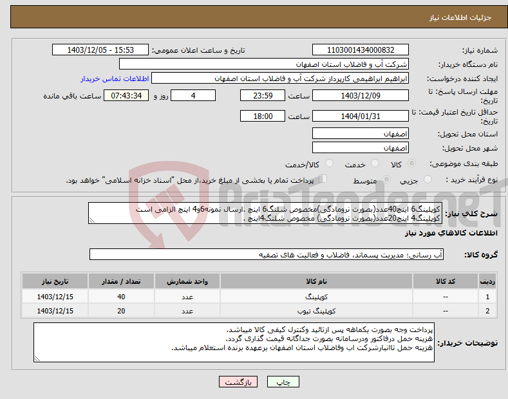This screenshot has width=508, height=399.
Task: Select the کالا/خدمت radio button
Action: [329, 163]
